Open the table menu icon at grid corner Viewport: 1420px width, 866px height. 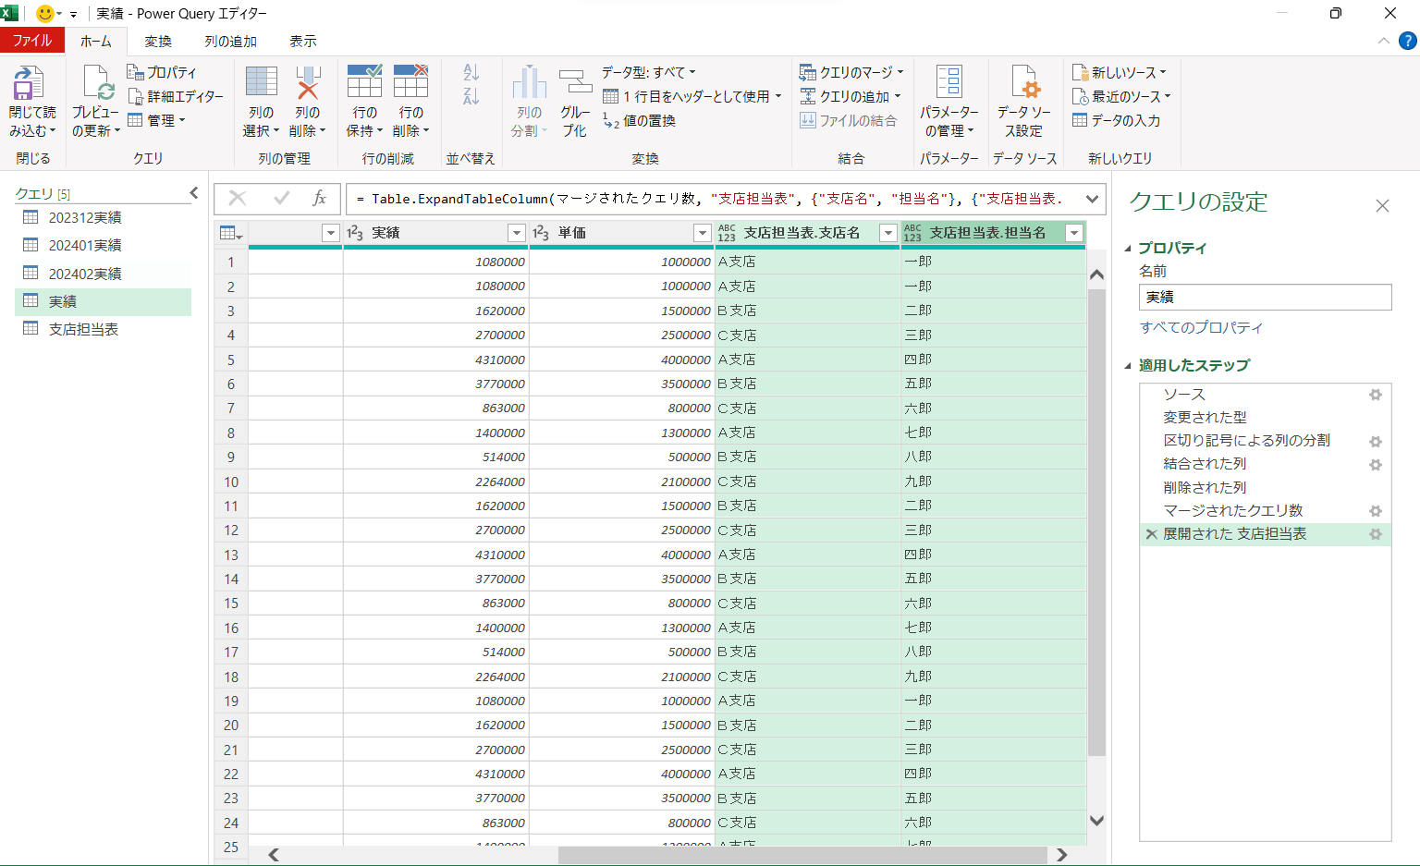click(x=231, y=233)
